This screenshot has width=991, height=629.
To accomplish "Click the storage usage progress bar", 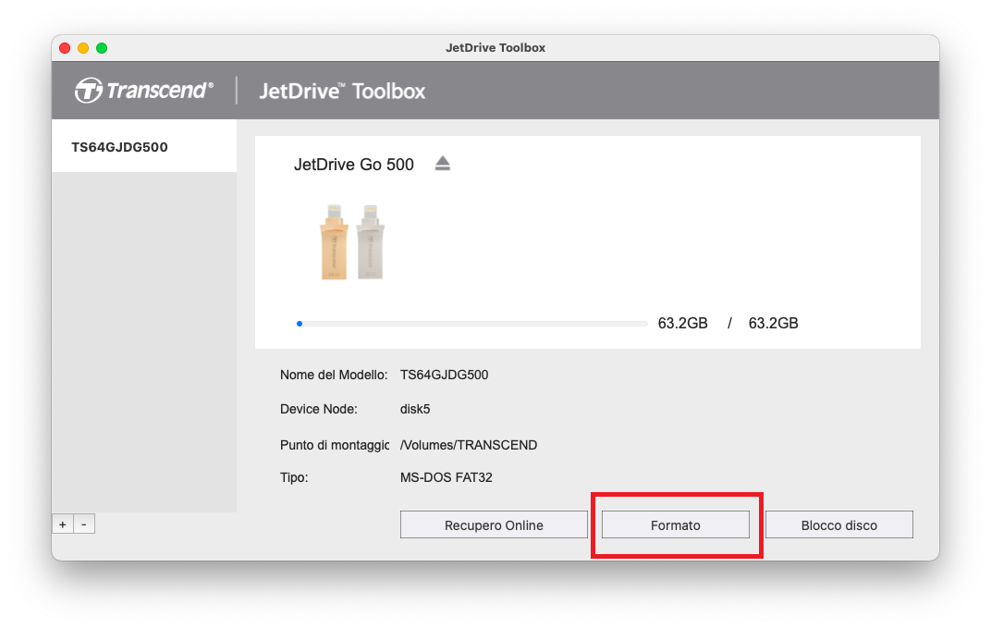I will (472, 324).
